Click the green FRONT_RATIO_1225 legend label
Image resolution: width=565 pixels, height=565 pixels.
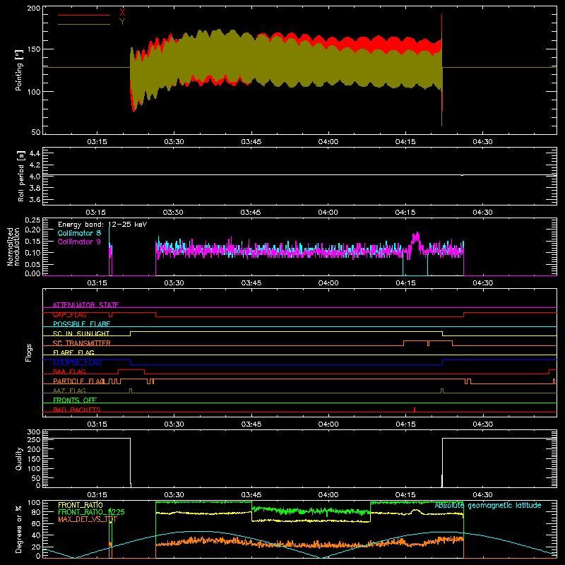pos(91,512)
